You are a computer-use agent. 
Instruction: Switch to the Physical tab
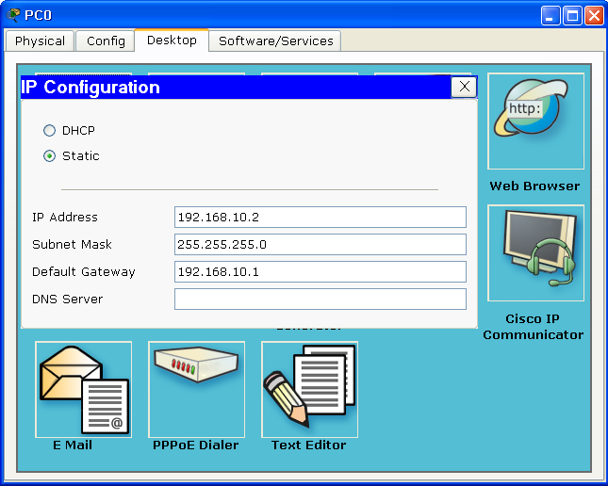click(40, 41)
